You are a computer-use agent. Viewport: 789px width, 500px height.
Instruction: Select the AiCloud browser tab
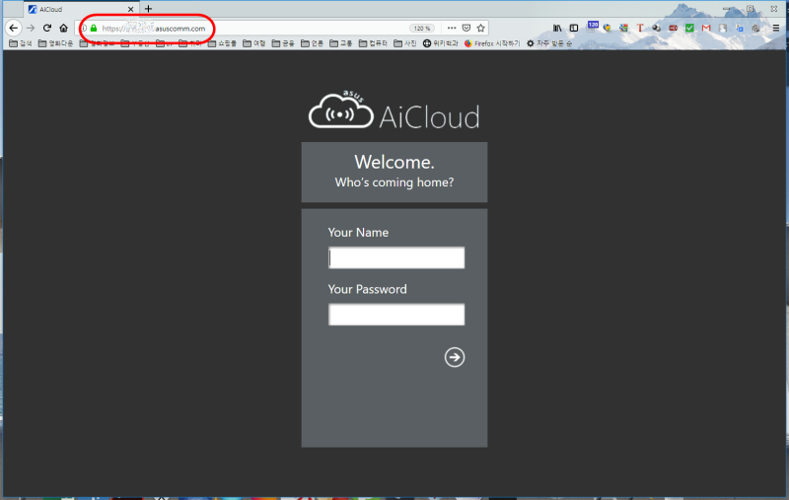82,9
